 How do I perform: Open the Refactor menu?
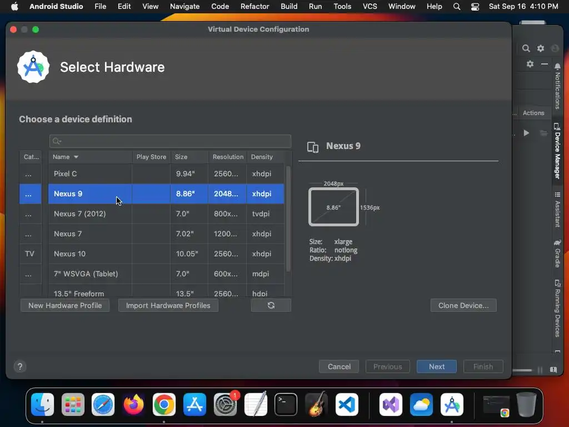tap(254, 7)
